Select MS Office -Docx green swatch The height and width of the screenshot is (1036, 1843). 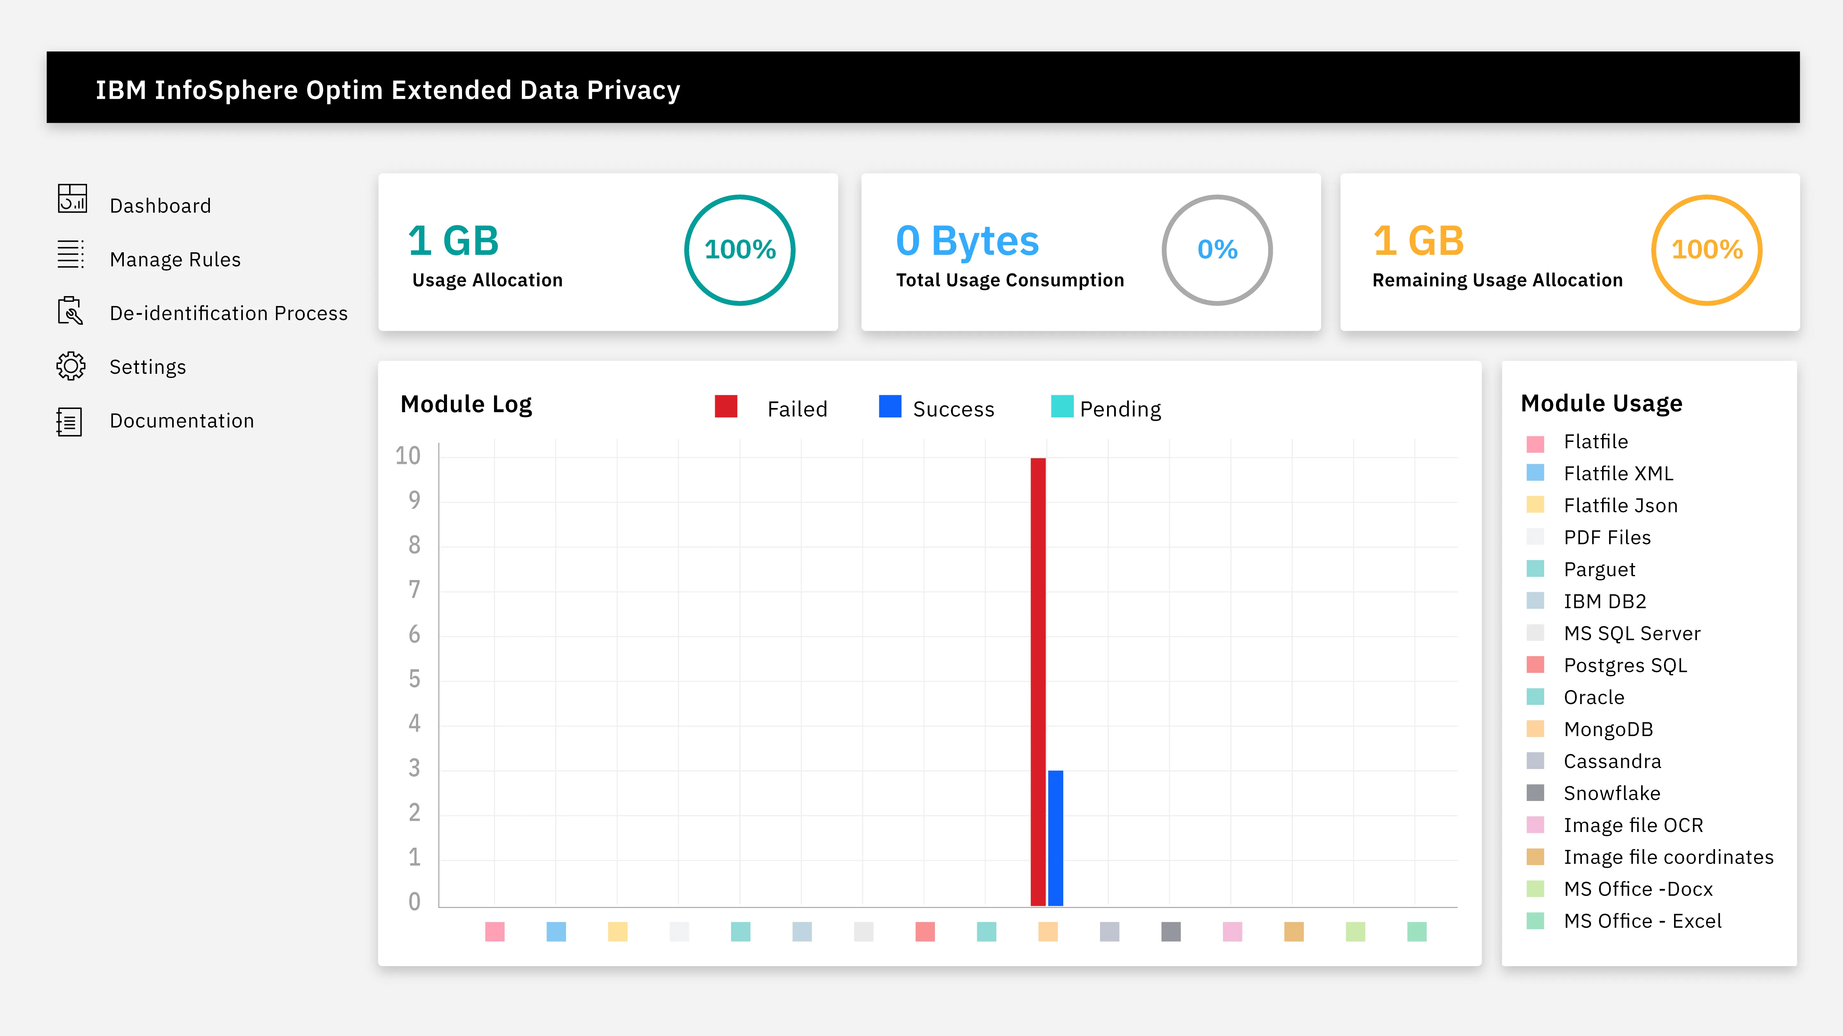[1536, 889]
